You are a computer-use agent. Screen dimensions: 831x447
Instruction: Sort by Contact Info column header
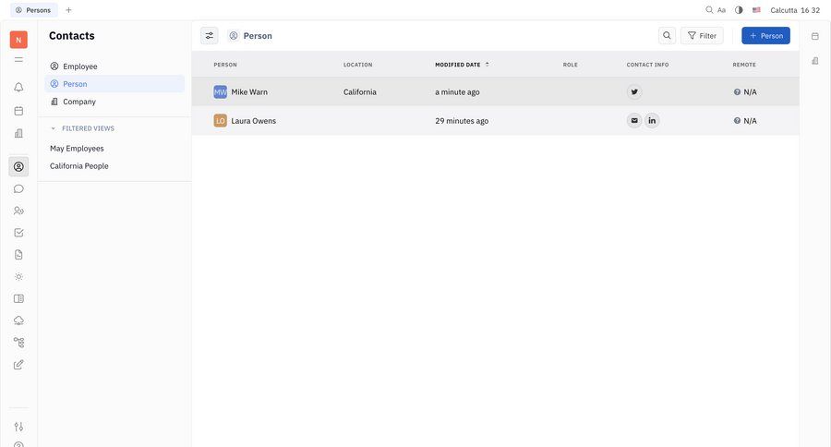[647, 65]
